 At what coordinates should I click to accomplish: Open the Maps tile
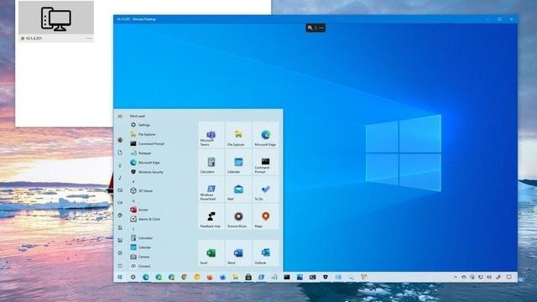pyautogui.click(x=265, y=216)
